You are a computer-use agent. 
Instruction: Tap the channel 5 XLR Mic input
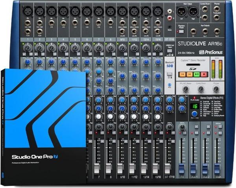(x=75, y=11)
